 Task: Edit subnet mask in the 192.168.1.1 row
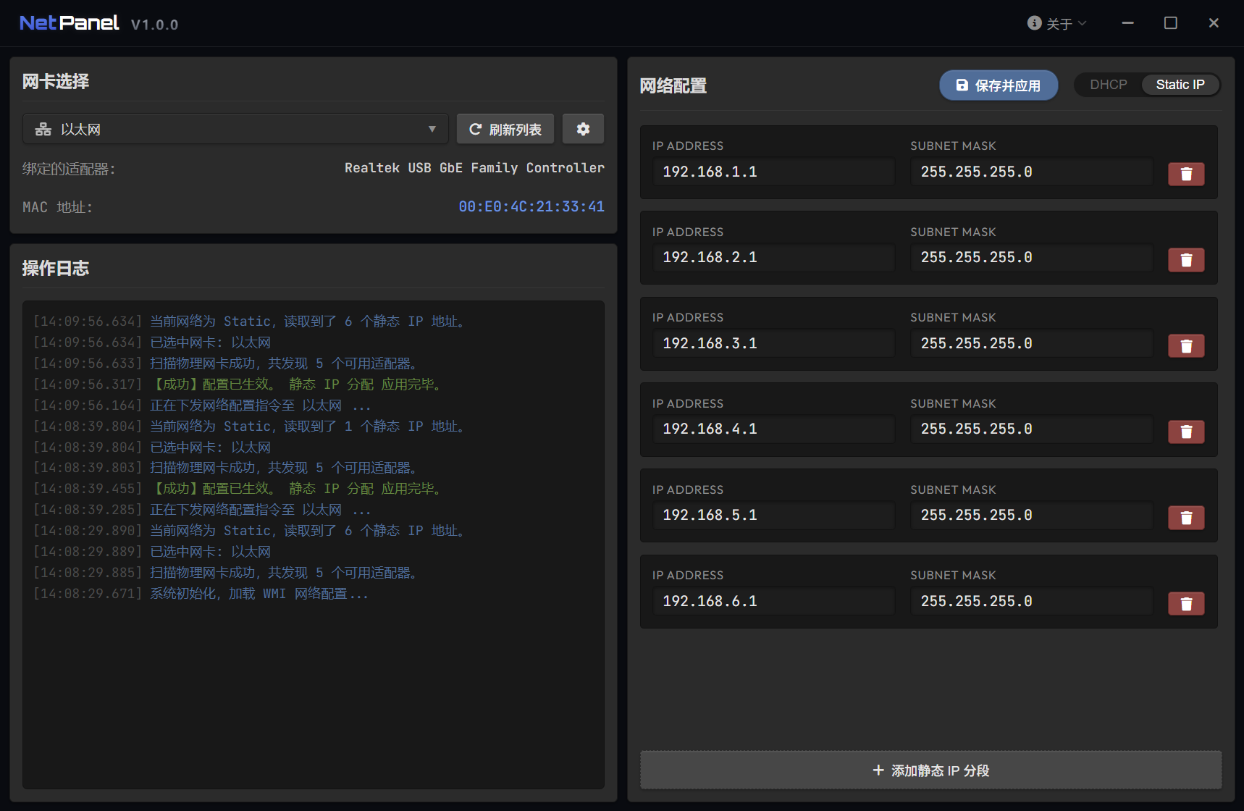[1032, 172]
